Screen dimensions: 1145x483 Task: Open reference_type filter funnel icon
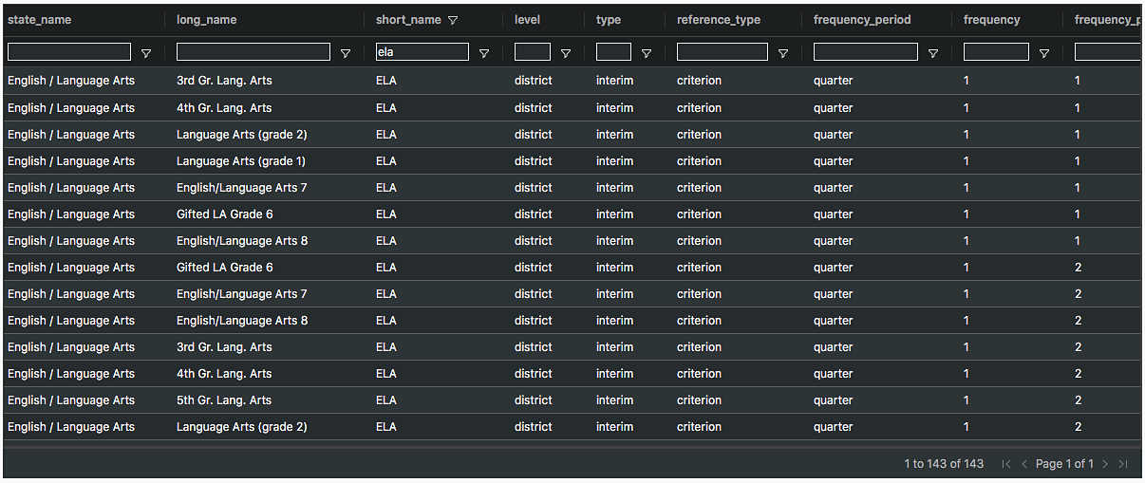(x=783, y=54)
